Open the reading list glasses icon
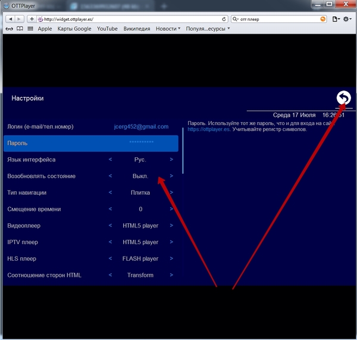The width and height of the screenshot is (357, 340). click(9, 29)
